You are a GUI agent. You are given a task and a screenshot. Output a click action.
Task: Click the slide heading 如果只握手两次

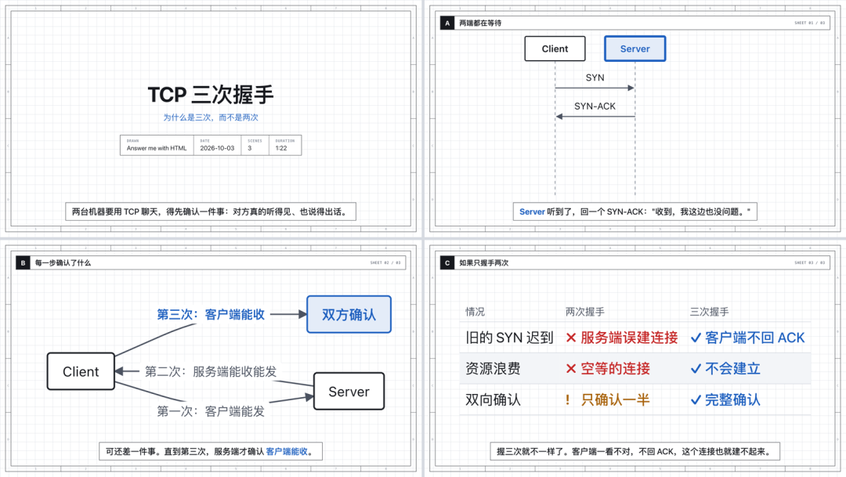pyautogui.click(x=484, y=263)
